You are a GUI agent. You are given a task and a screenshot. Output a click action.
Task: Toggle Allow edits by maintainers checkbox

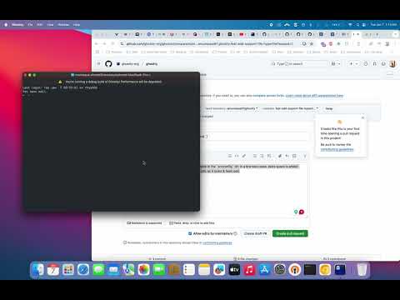point(190,233)
